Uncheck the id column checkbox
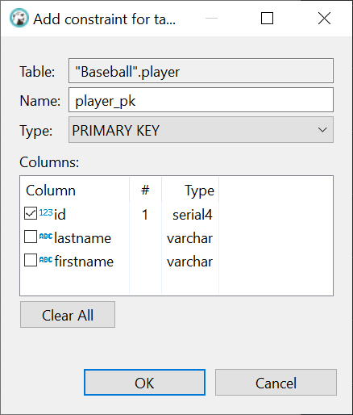The image size is (353, 415). [31, 213]
